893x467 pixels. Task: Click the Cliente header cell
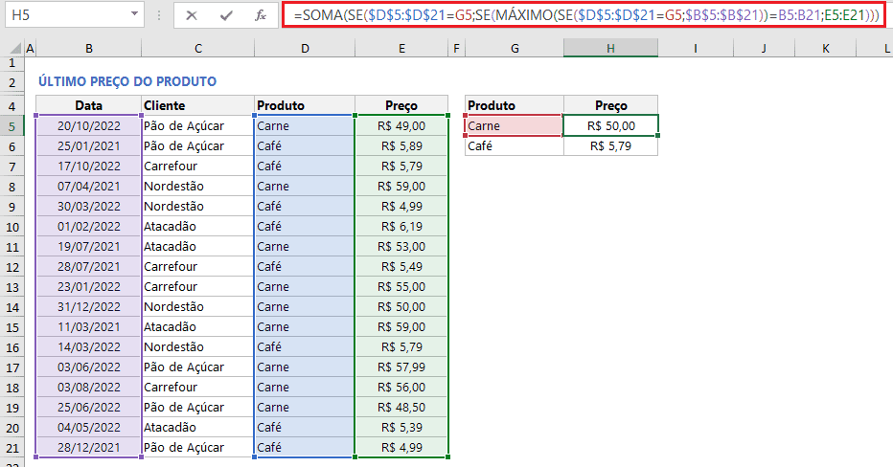pyautogui.click(x=197, y=105)
